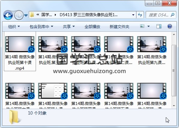Open recent pages dropdown arrow
Screen dimensions: 179x128
26,15
